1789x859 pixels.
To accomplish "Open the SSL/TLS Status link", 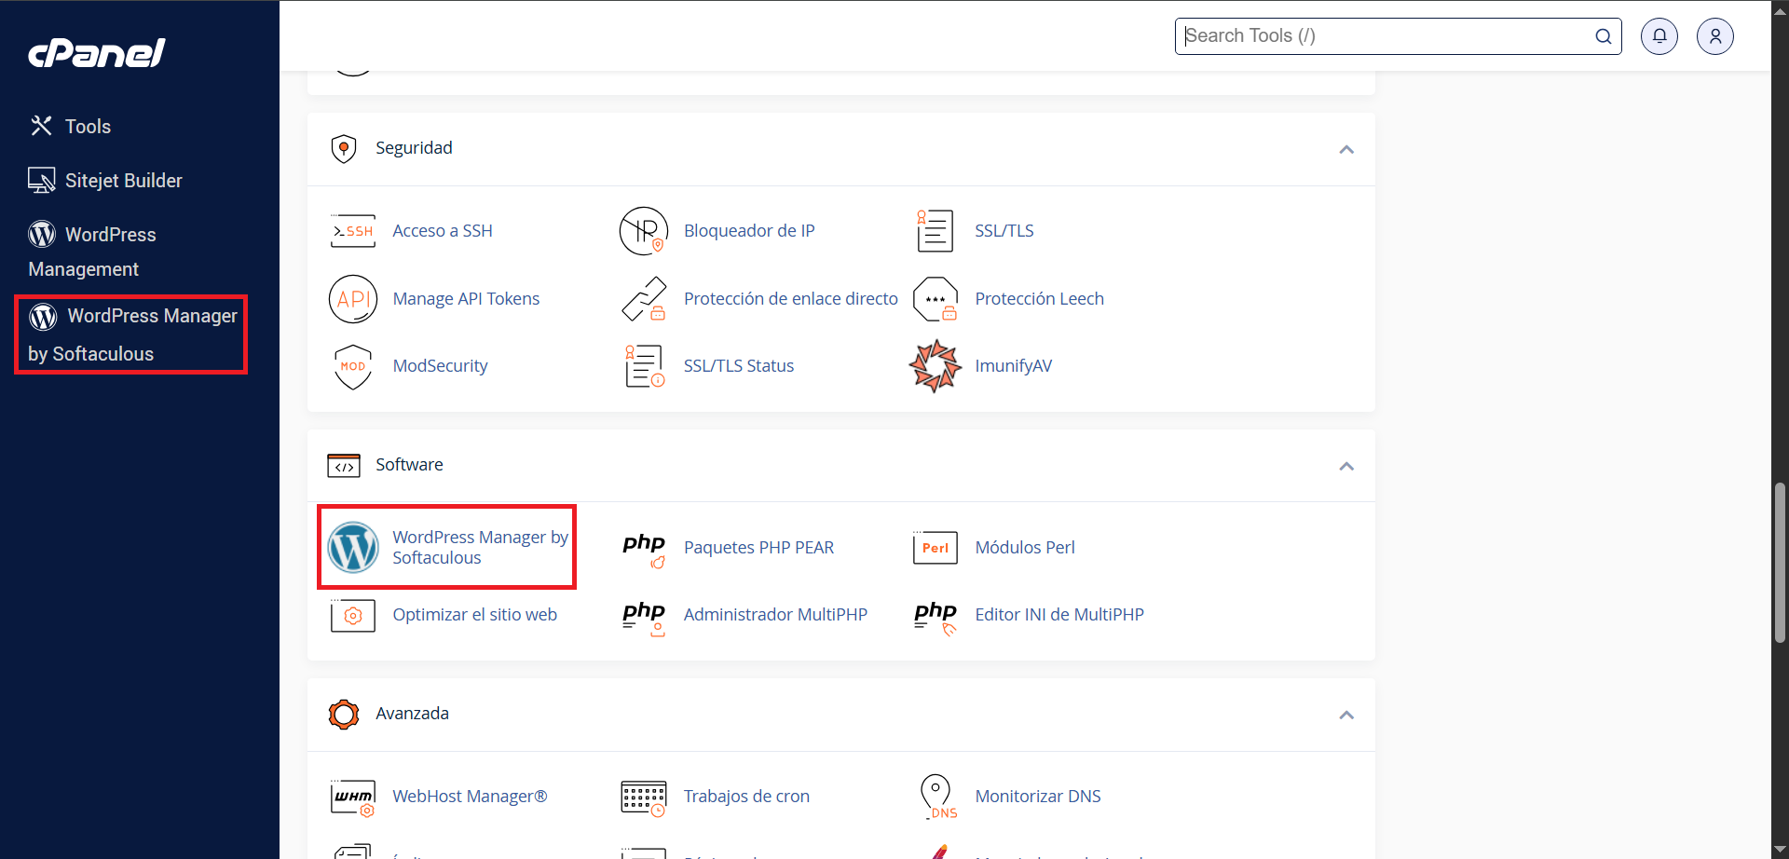I will 739,366.
